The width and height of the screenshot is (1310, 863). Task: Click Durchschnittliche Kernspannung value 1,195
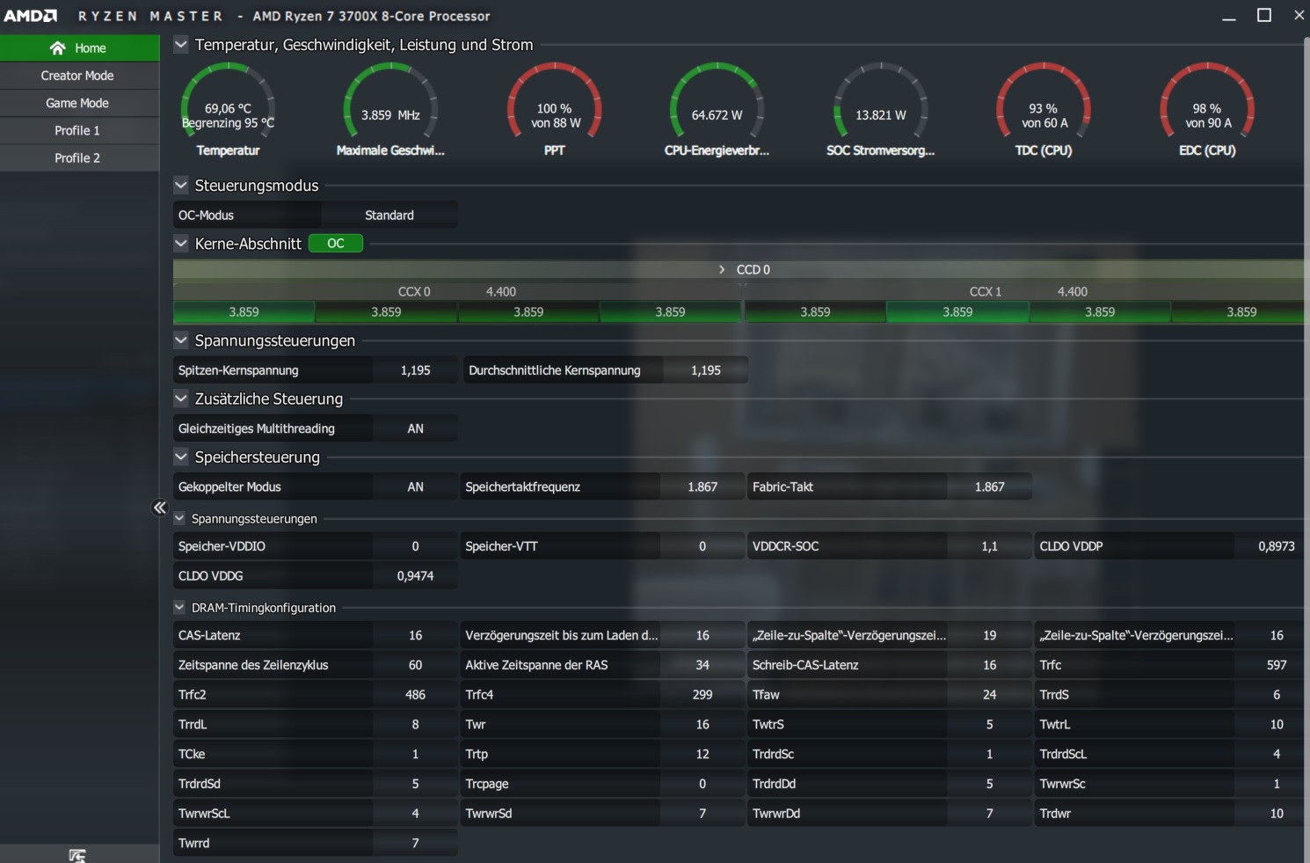706,370
